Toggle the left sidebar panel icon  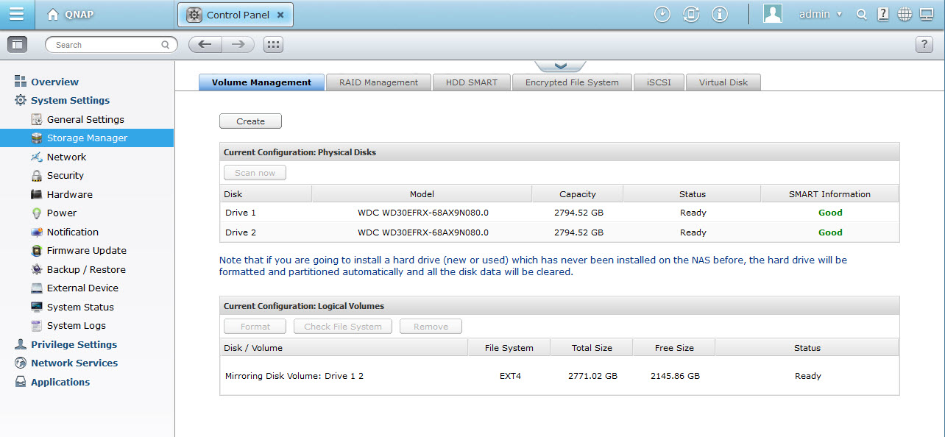point(18,45)
